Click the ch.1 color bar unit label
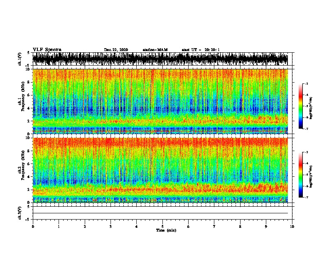The width and height of the screenshot is (329, 254). tap(311, 108)
